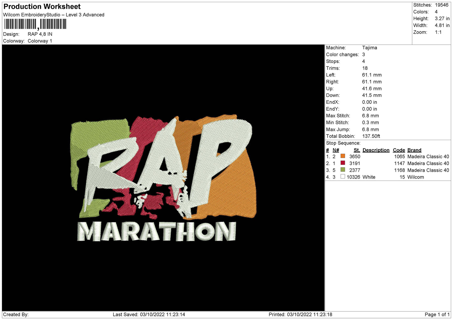Click the white color swatch in stop 4
Screen dimensions: 453x320
343,177
